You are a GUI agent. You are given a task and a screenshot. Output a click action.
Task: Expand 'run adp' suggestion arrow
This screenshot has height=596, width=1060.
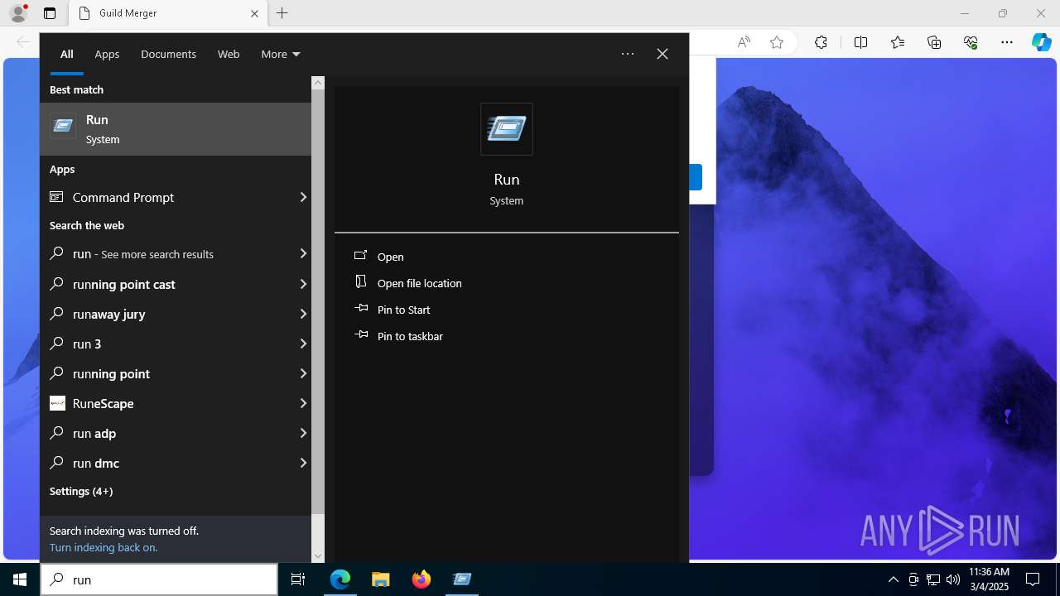(303, 433)
